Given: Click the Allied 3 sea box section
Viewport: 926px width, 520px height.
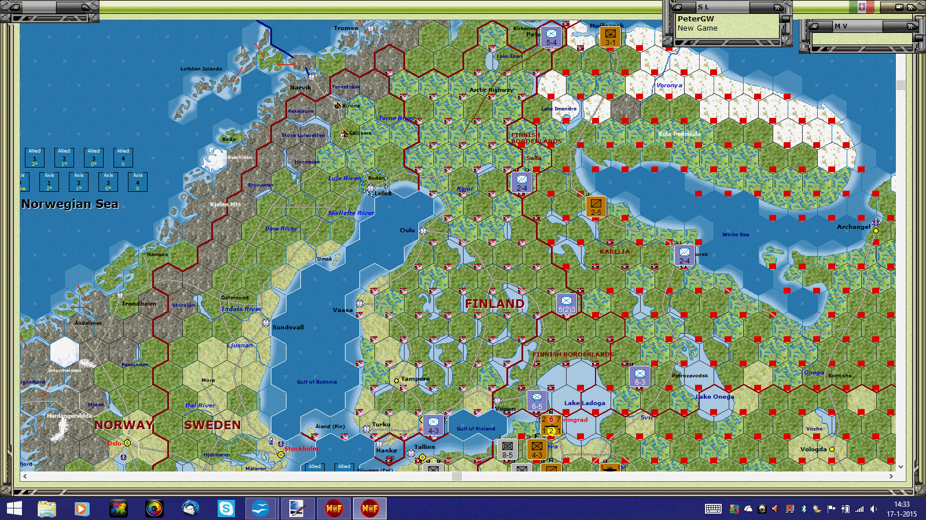Looking at the screenshot, I should [94, 158].
